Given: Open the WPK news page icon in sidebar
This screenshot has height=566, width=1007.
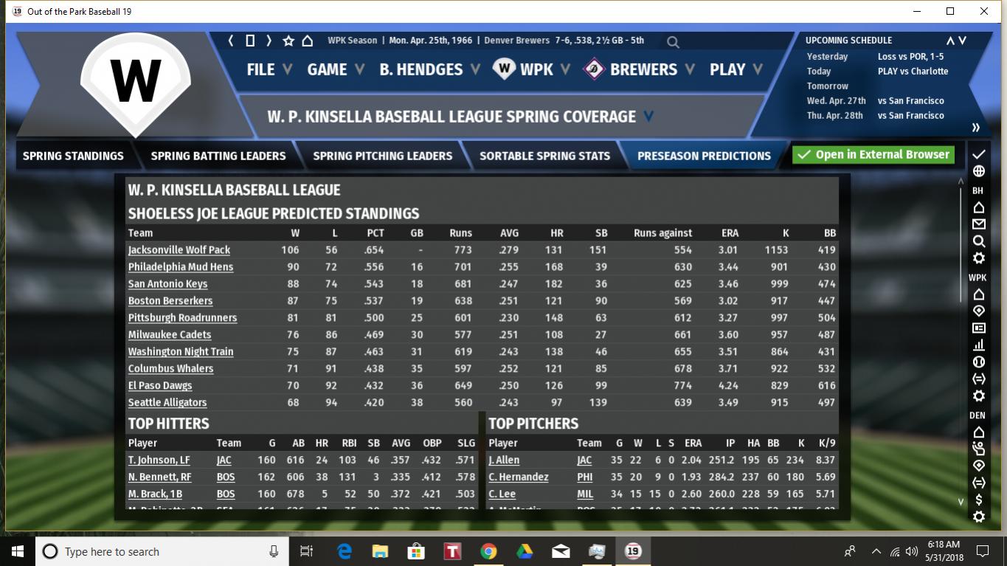Looking at the screenshot, I should click(x=978, y=328).
